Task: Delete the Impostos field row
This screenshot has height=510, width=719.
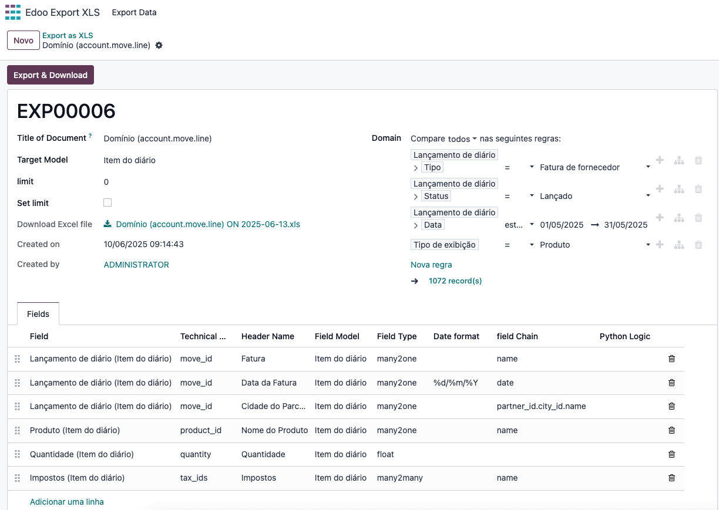Action: (x=671, y=478)
